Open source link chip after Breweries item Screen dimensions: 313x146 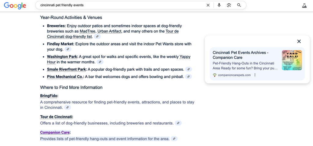(x=97, y=37)
